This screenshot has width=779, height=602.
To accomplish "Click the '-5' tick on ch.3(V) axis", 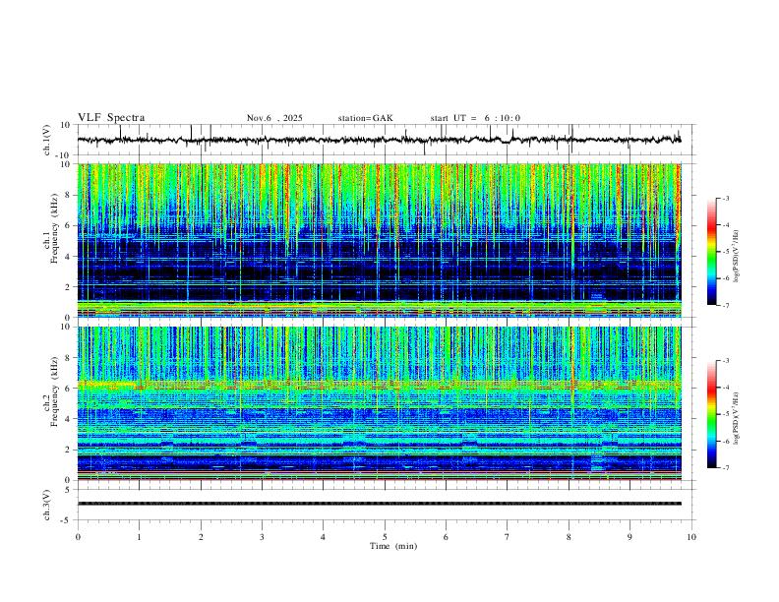I will point(67,520).
